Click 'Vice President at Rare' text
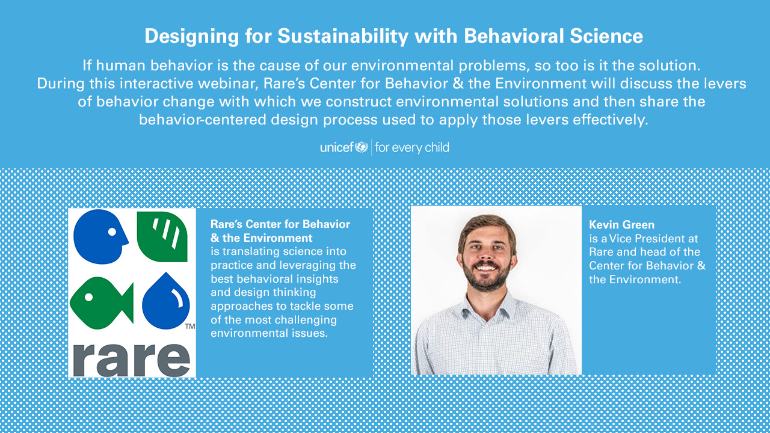The height and width of the screenshot is (433, 770). click(644, 245)
